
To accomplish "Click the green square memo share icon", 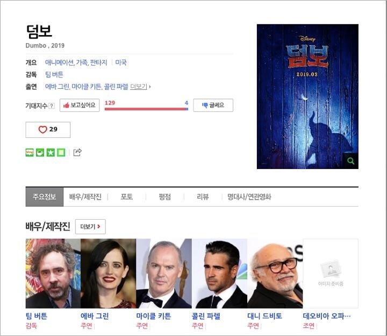I will click(x=61, y=152).
